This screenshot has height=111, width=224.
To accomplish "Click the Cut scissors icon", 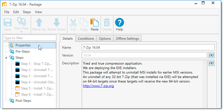I will (x=73, y=22).
